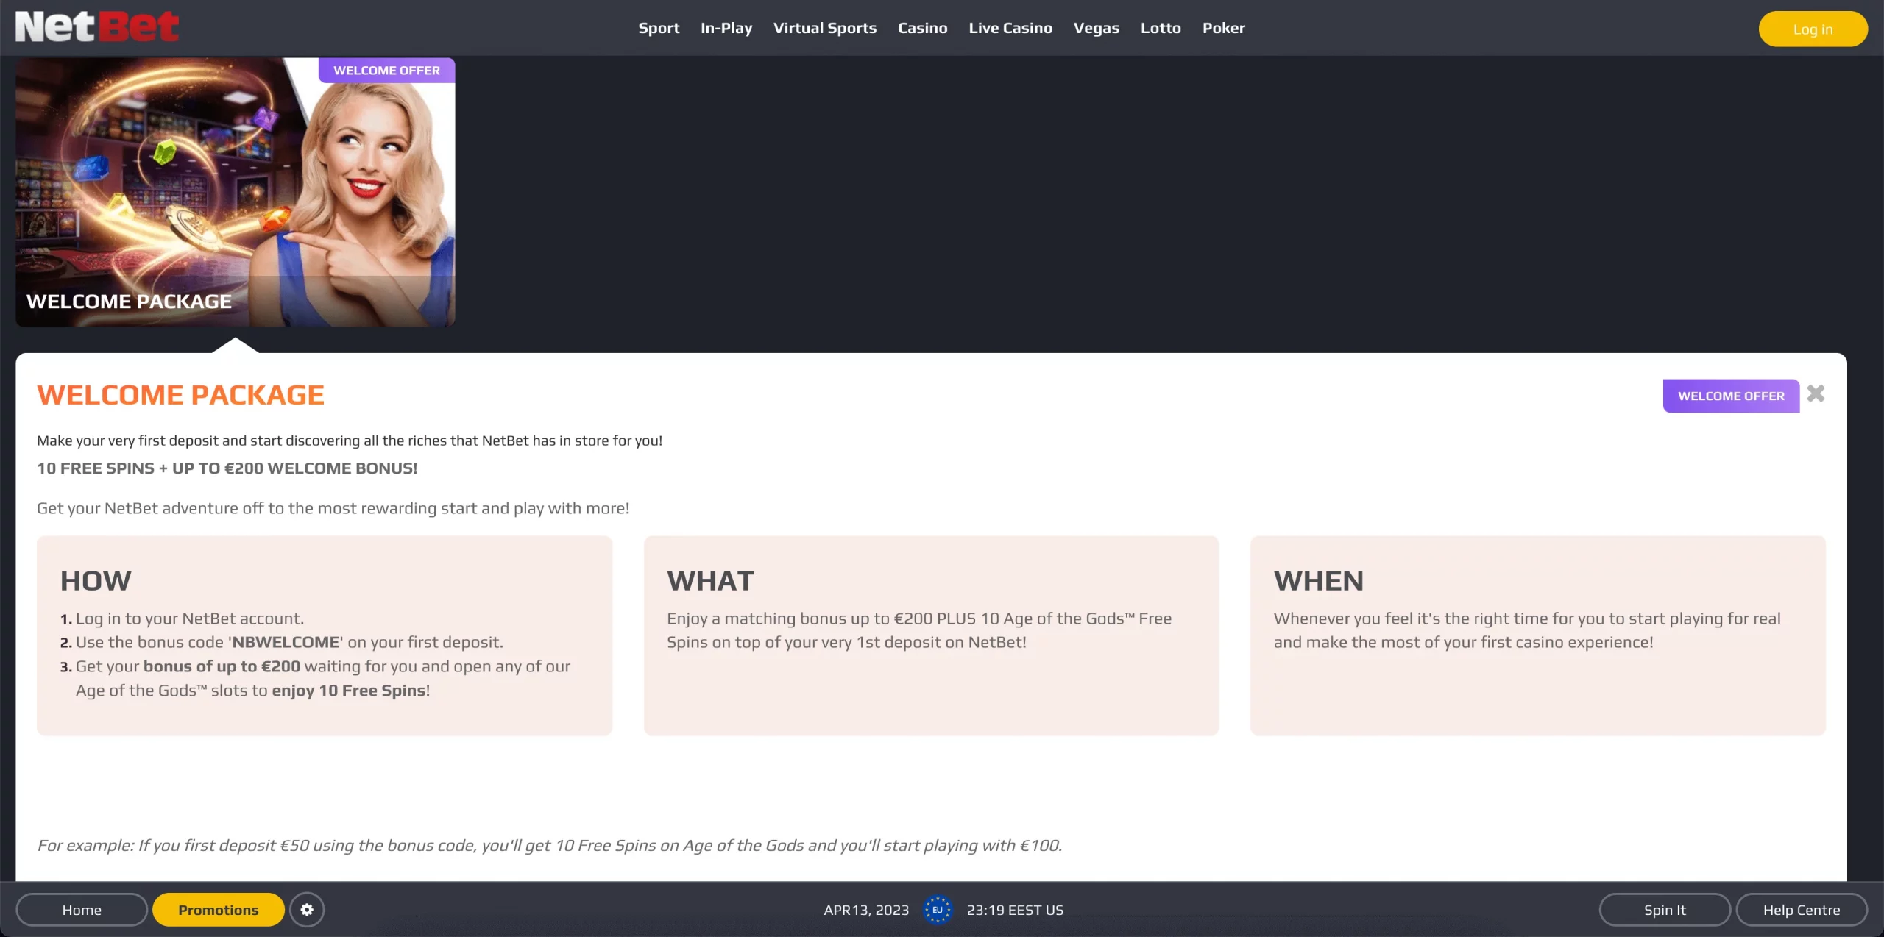
Task: Click the 'Log in to your NetBet account' step
Action: pyautogui.click(x=190, y=619)
